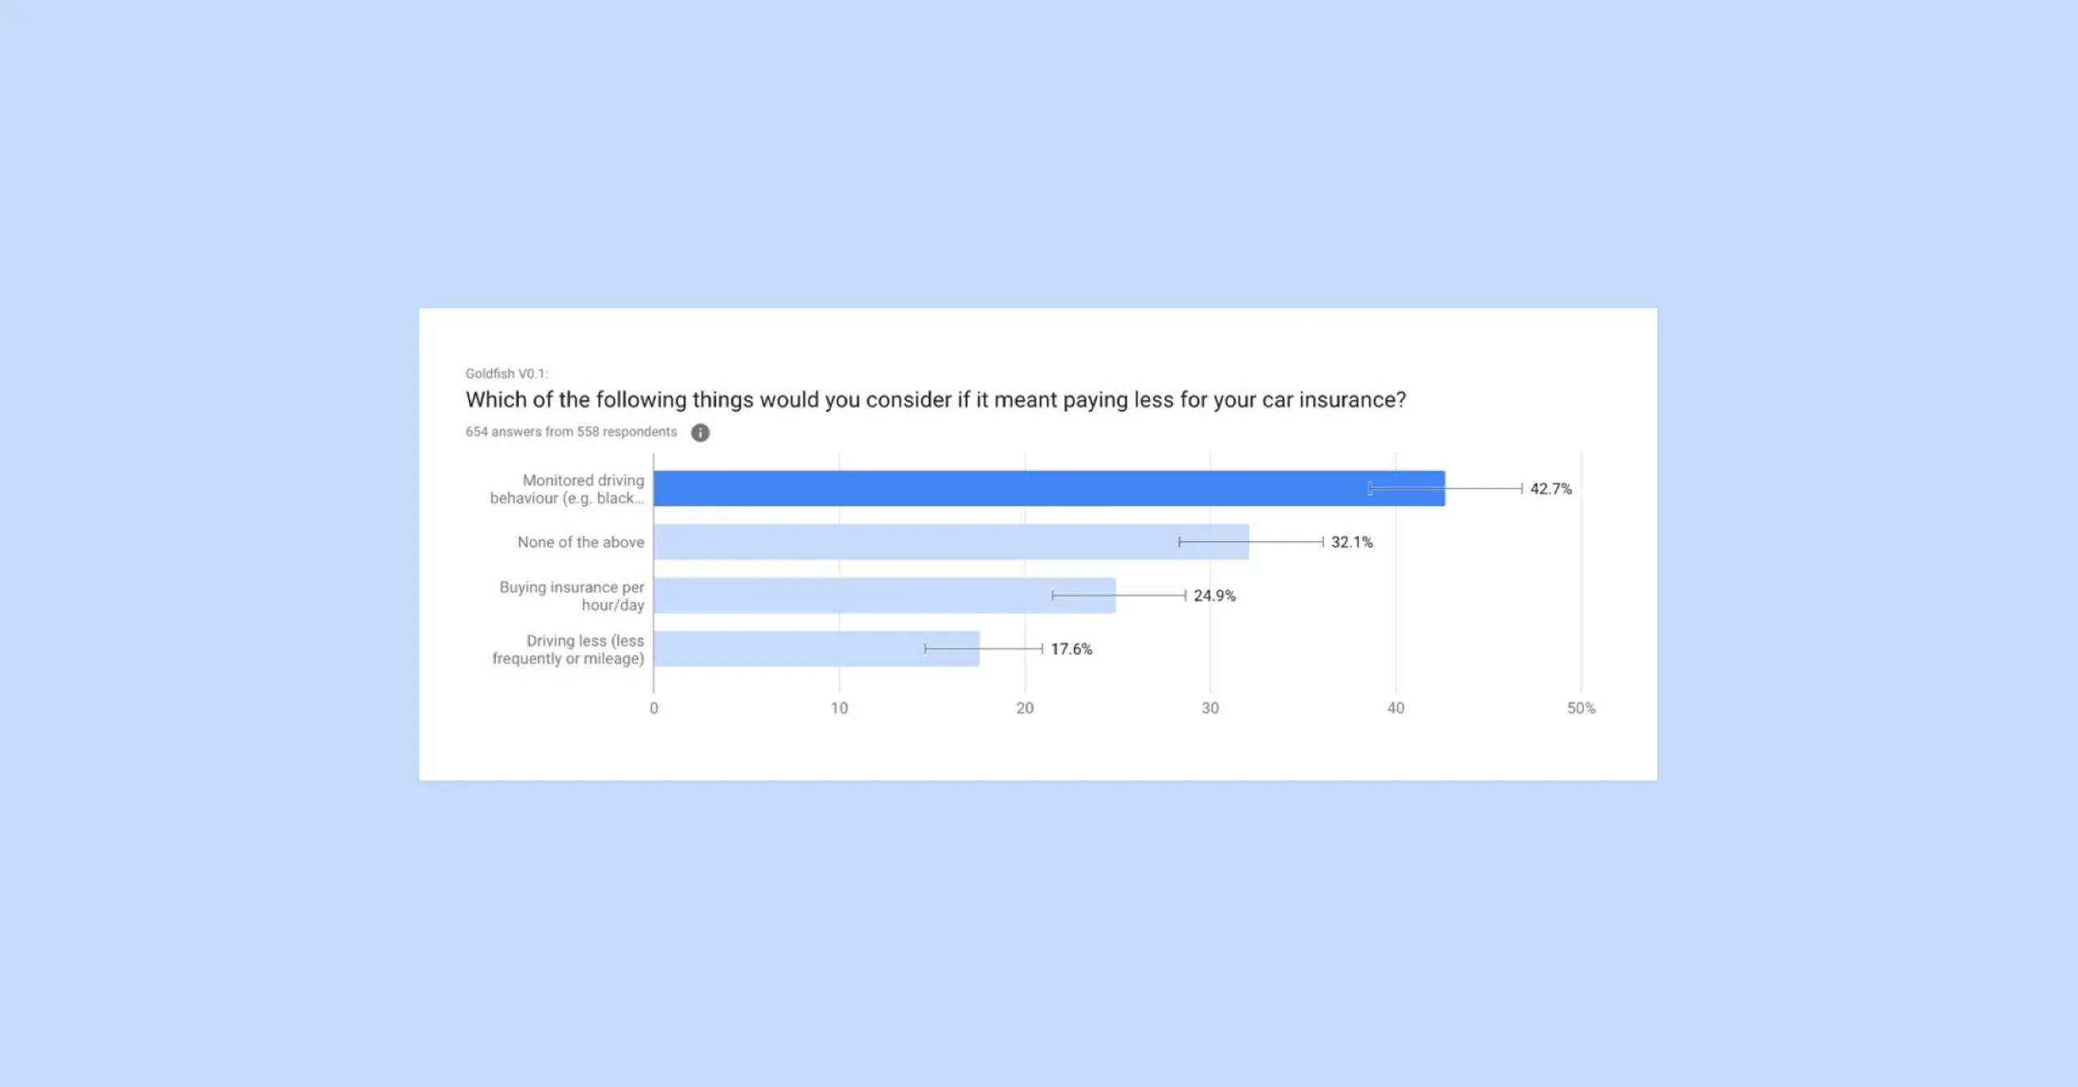Click the Buying insurance per hour/day label
This screenshot has width=2078, height=1087.
point(572,596)
